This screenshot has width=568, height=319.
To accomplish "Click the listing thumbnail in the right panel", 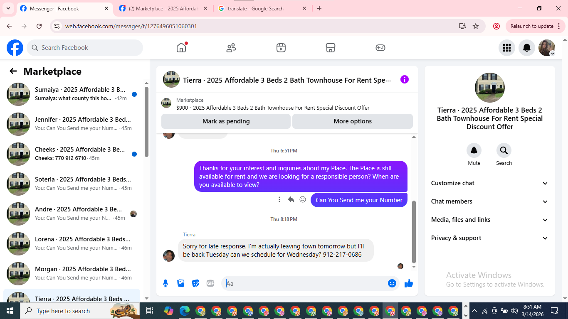I will tap(490, 88).
